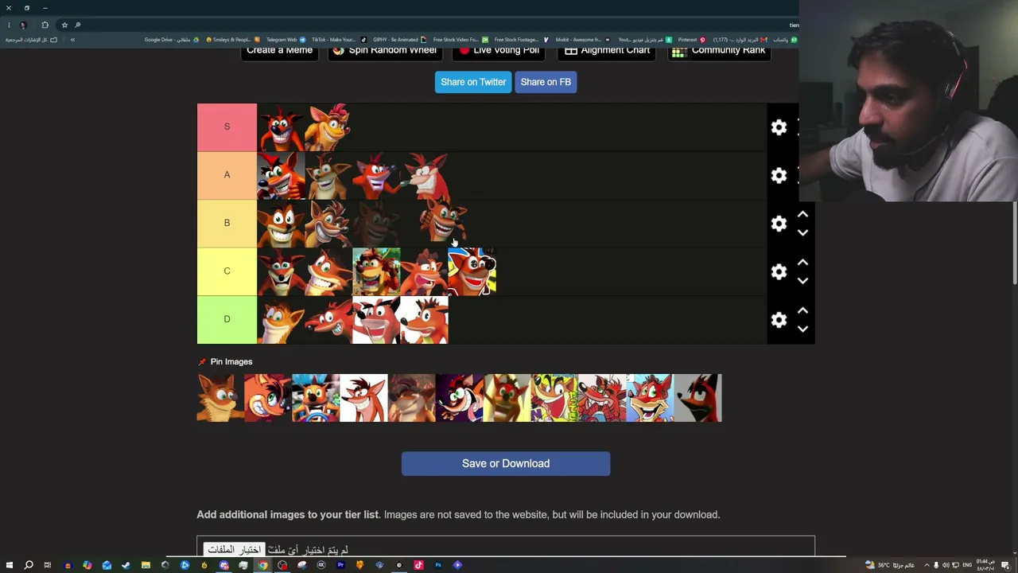Open the Free Stock Video bookmark
The height and width of the screenshot is (573, 1018).
[460, 40]
